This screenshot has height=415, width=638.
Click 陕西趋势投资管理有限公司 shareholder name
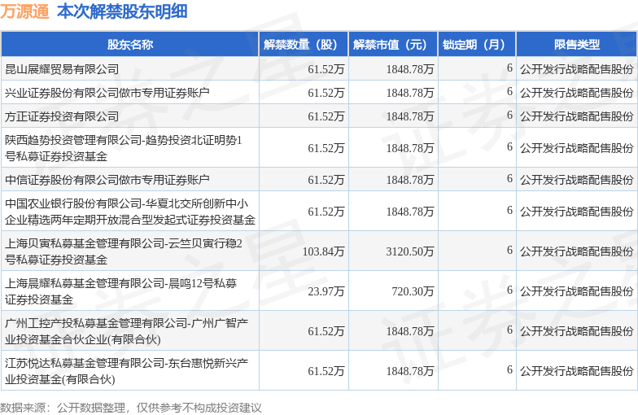pos(124,148)
